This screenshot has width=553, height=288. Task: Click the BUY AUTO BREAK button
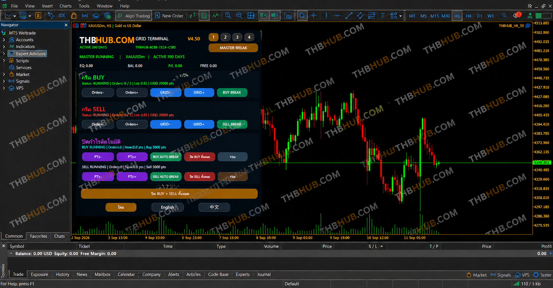(x=166, y=157)
